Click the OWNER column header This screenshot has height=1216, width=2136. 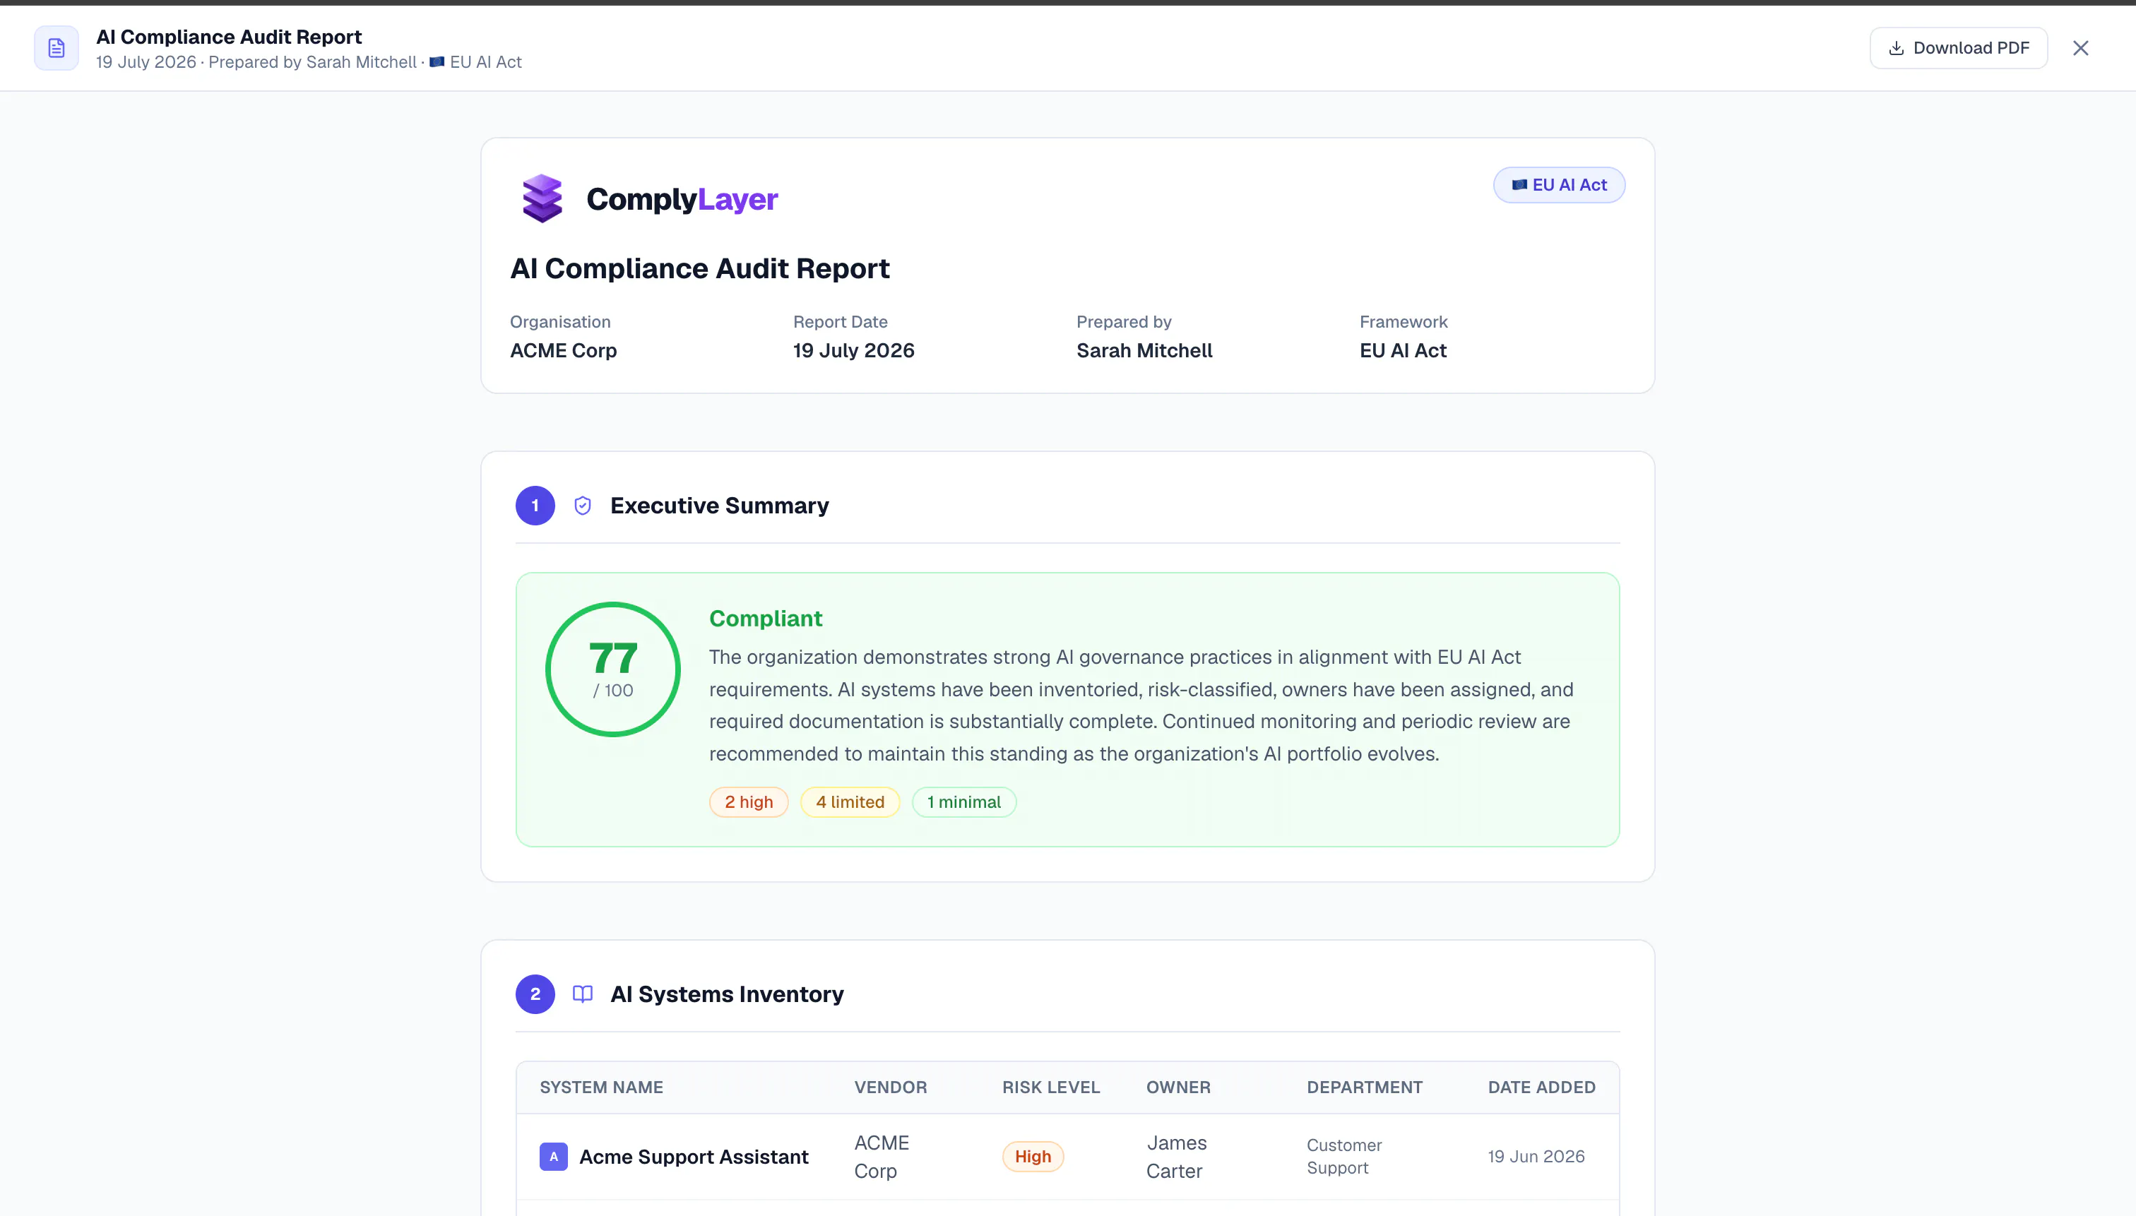[x=1178, y=1087]
